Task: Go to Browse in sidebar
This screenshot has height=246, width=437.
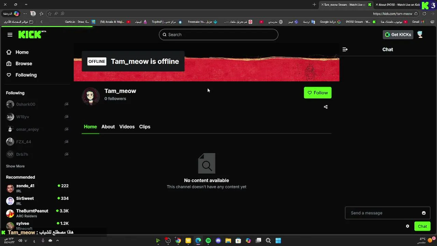Action: tap(24, 64)
